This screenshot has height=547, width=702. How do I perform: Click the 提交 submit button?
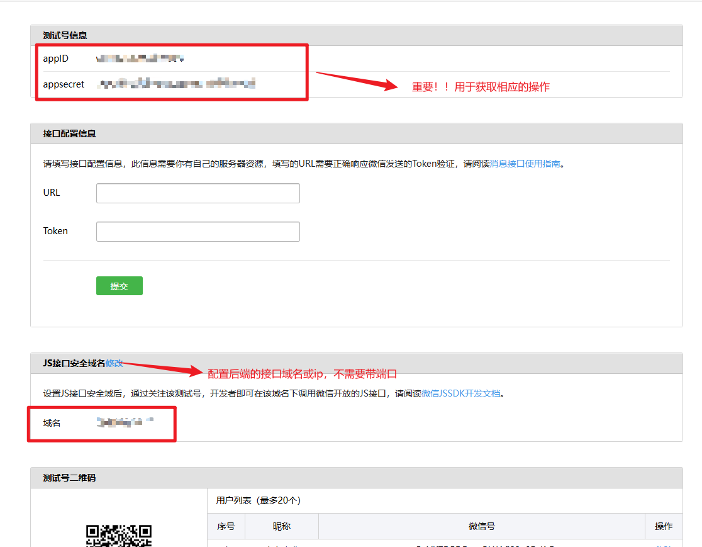pos(119,285)
